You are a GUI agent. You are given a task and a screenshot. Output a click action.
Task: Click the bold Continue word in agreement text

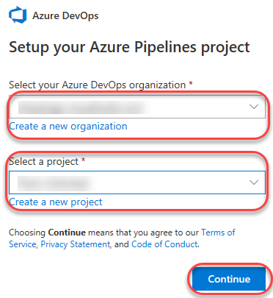(67, 233)
